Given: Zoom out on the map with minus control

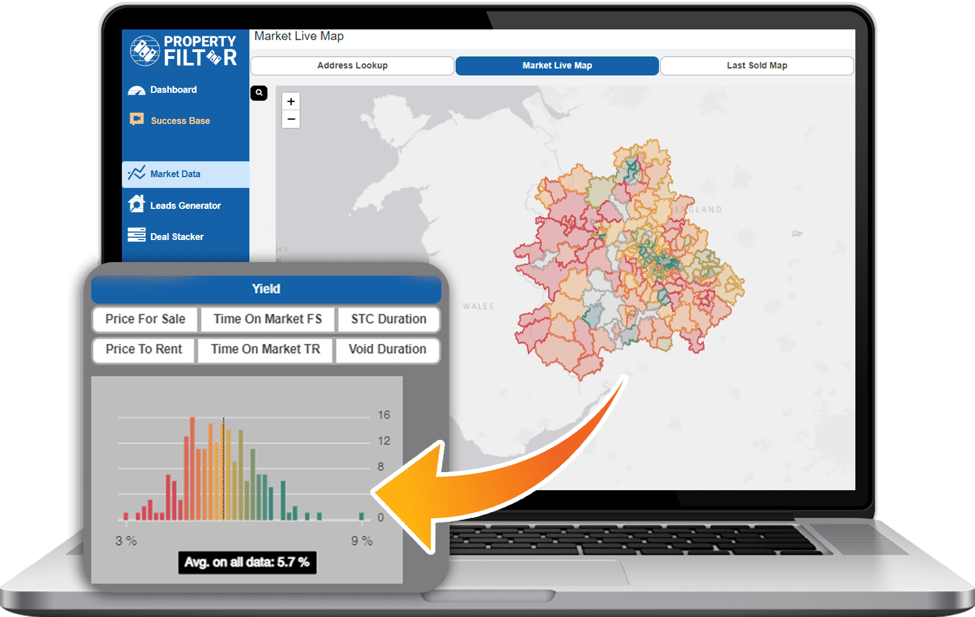Looking at the screenshot, I should [291, 119].
